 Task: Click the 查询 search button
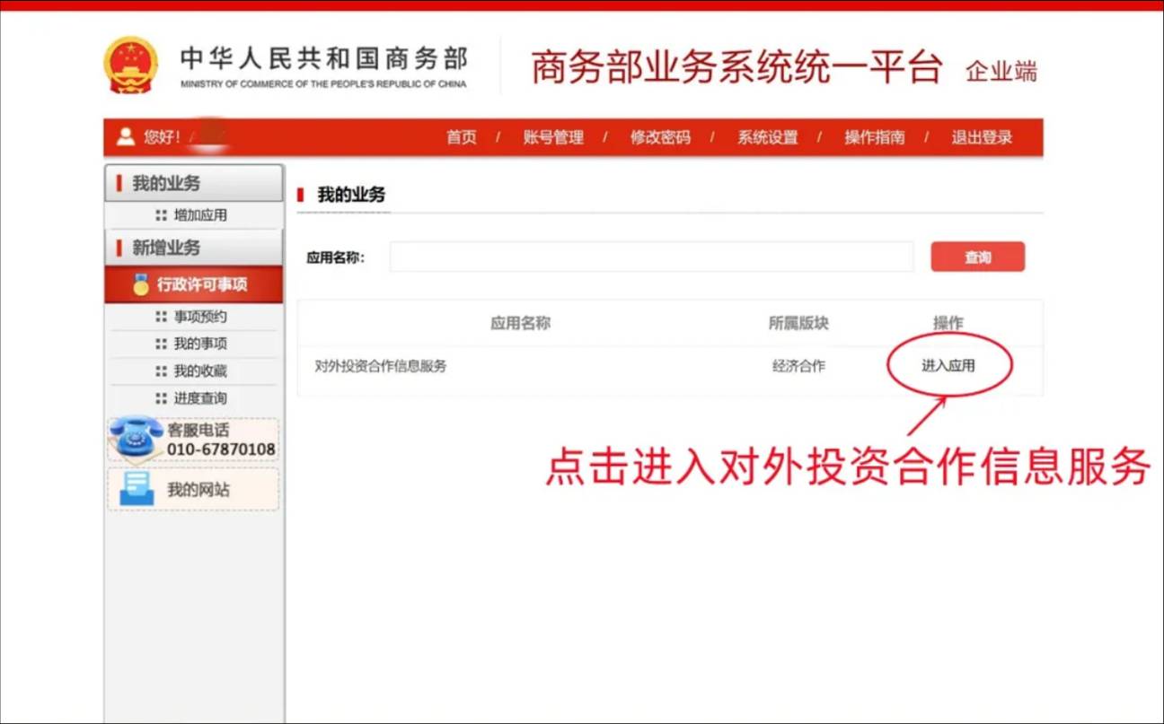[x=978, y=257]
